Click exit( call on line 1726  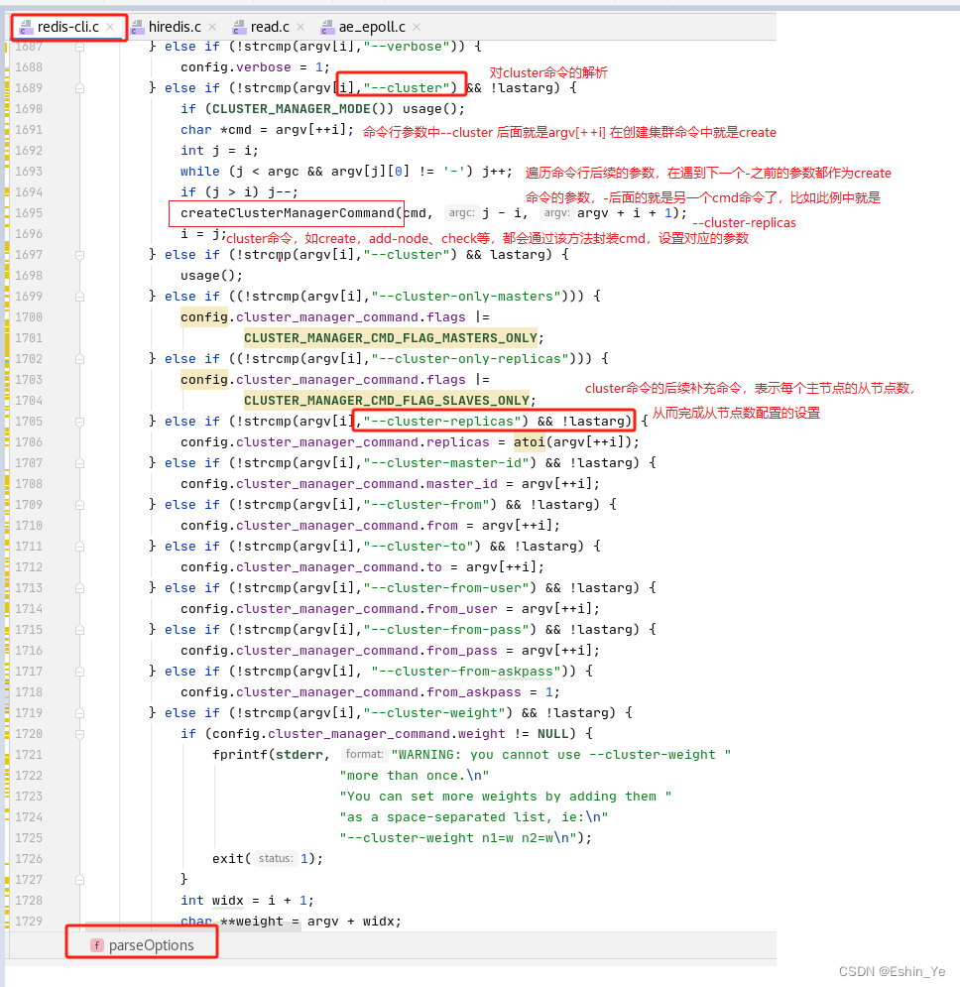tap(232, 859)
